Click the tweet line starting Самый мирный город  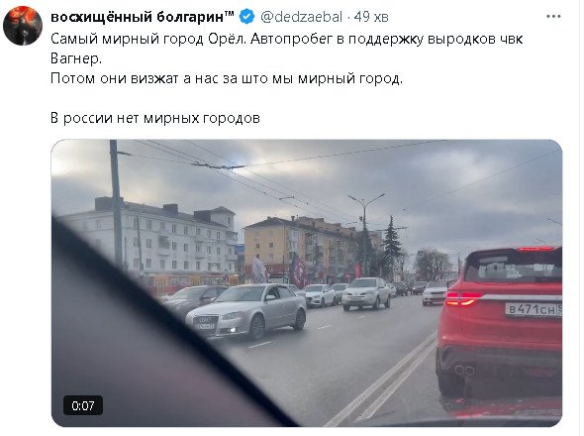point(286,39)
